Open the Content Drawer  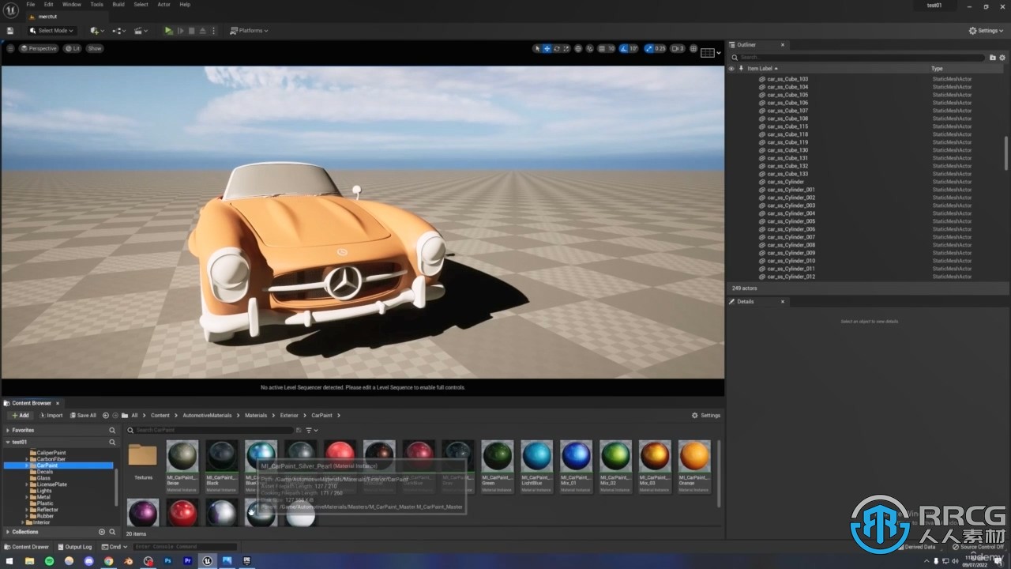click(x=27, y=547)
